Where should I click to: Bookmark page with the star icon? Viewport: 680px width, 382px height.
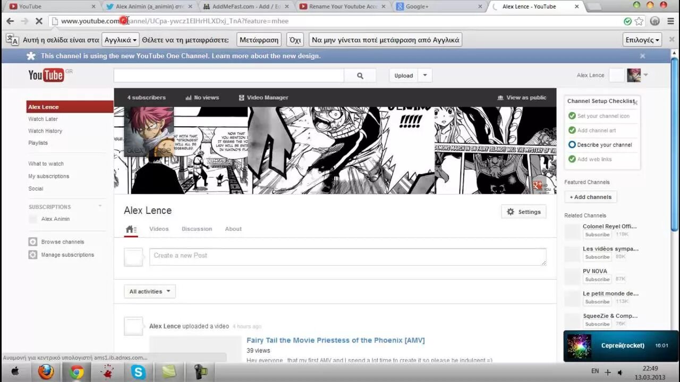click(639, 21)
